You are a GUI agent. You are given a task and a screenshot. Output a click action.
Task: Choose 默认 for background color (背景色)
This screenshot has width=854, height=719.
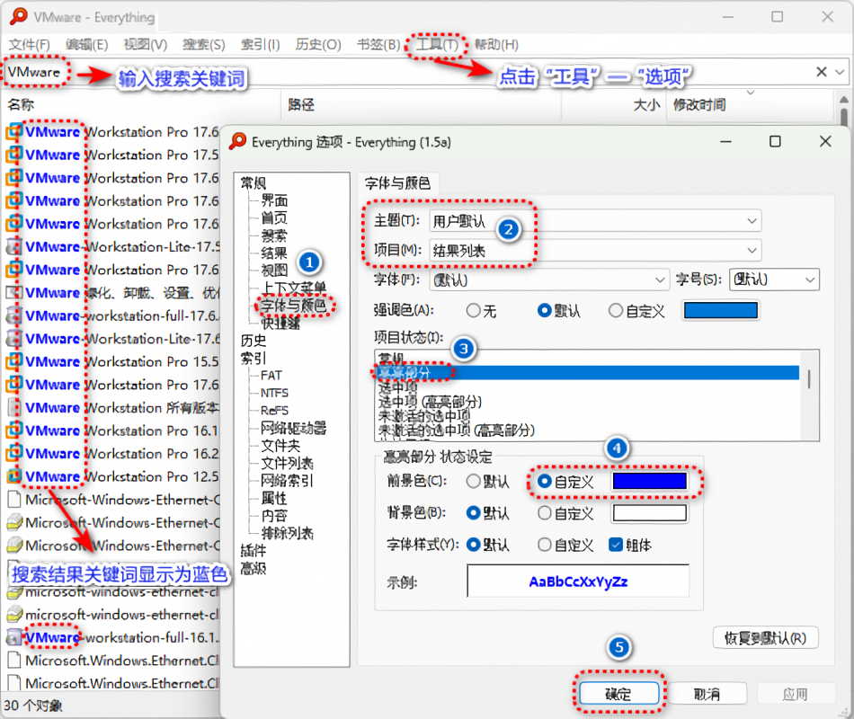(x=488, y=513)
